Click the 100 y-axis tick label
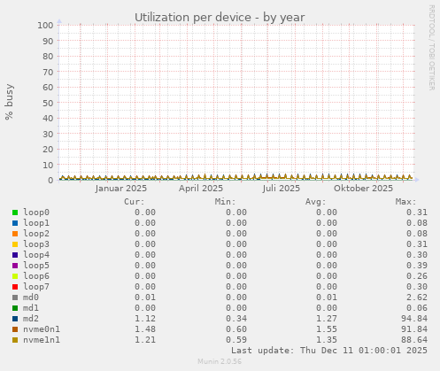 tap(45, 25)
